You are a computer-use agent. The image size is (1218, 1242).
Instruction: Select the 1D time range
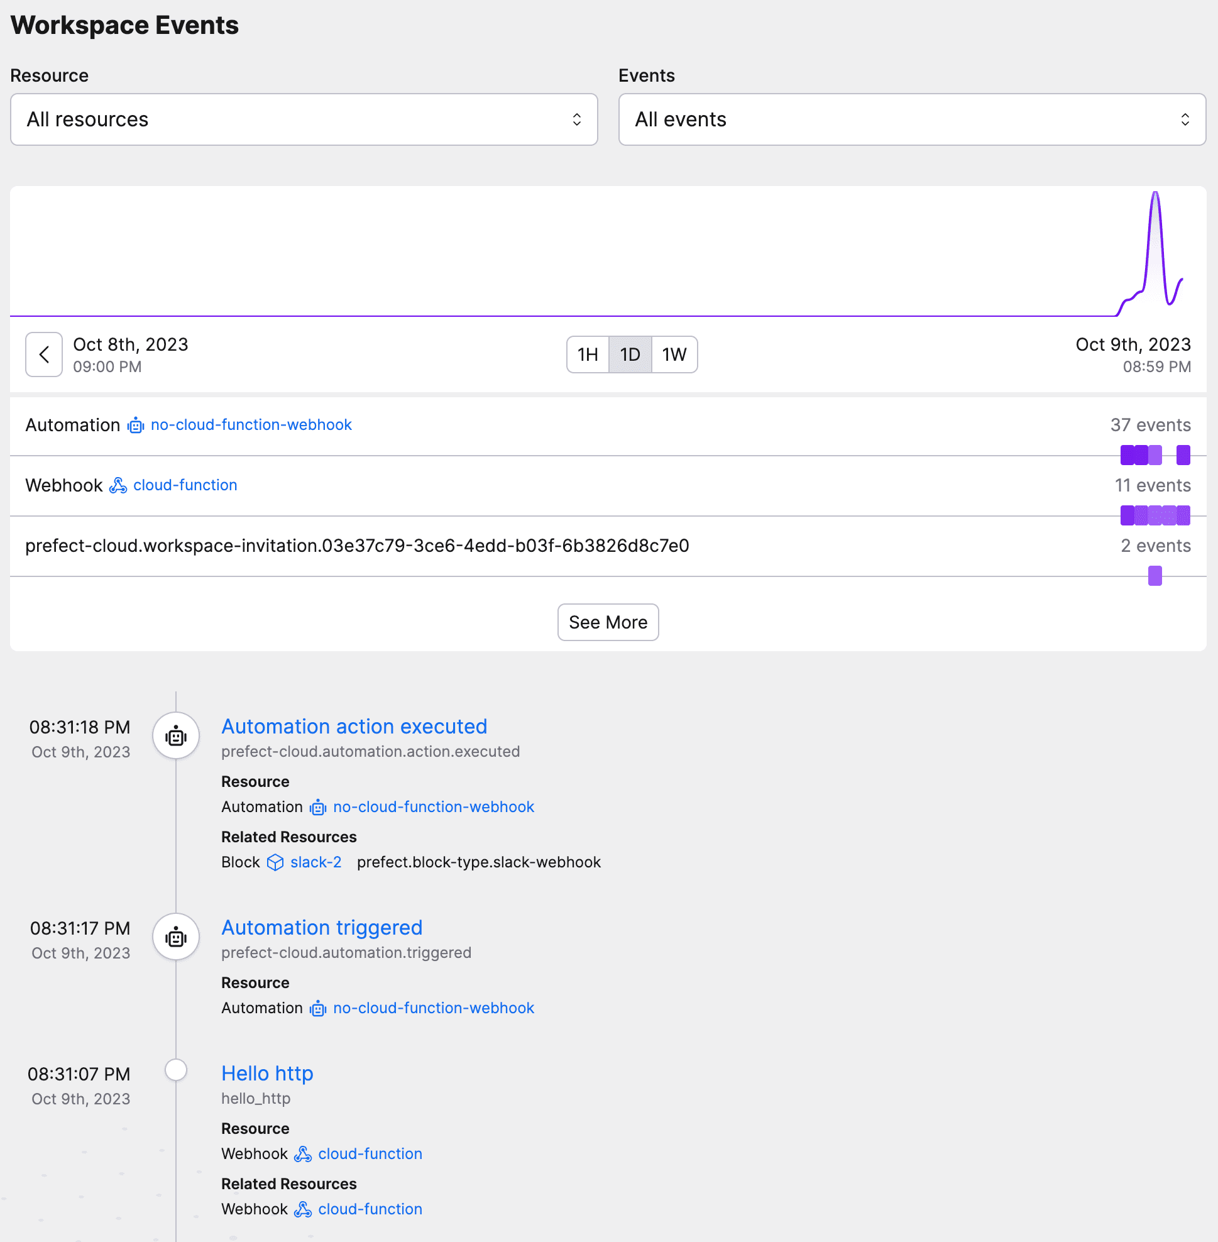click(630, 354)
